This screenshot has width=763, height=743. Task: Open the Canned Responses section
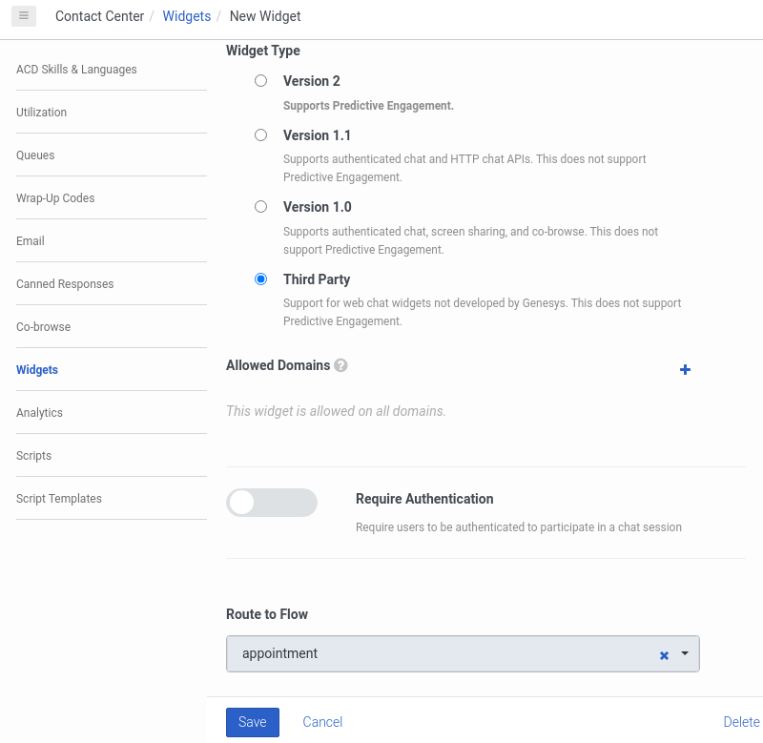click(65, 283)
